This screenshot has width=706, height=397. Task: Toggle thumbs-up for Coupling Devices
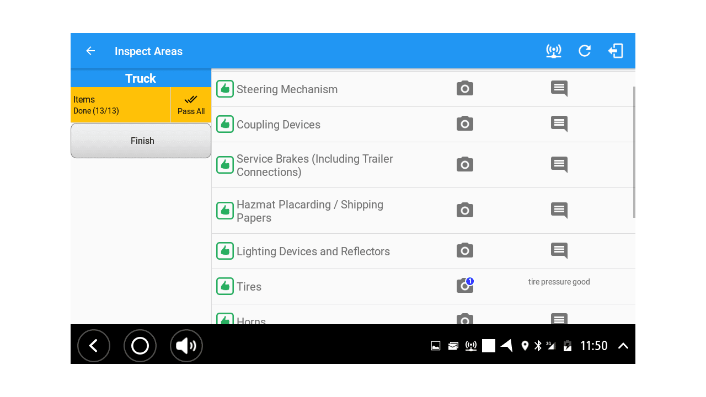[225, 124]
